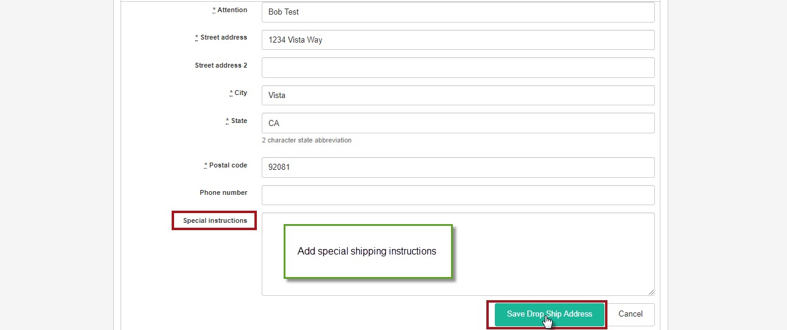Click the Street address label text

(223, 38)
